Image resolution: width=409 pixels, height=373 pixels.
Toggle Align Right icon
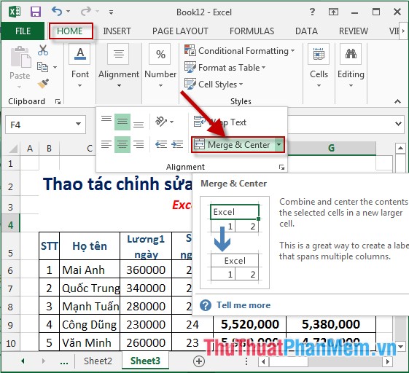pos(139,144)
